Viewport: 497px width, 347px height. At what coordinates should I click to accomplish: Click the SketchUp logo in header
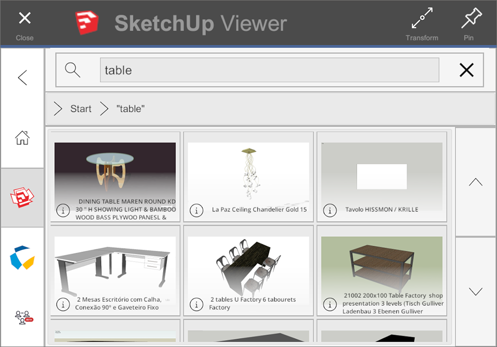point(87,23)
